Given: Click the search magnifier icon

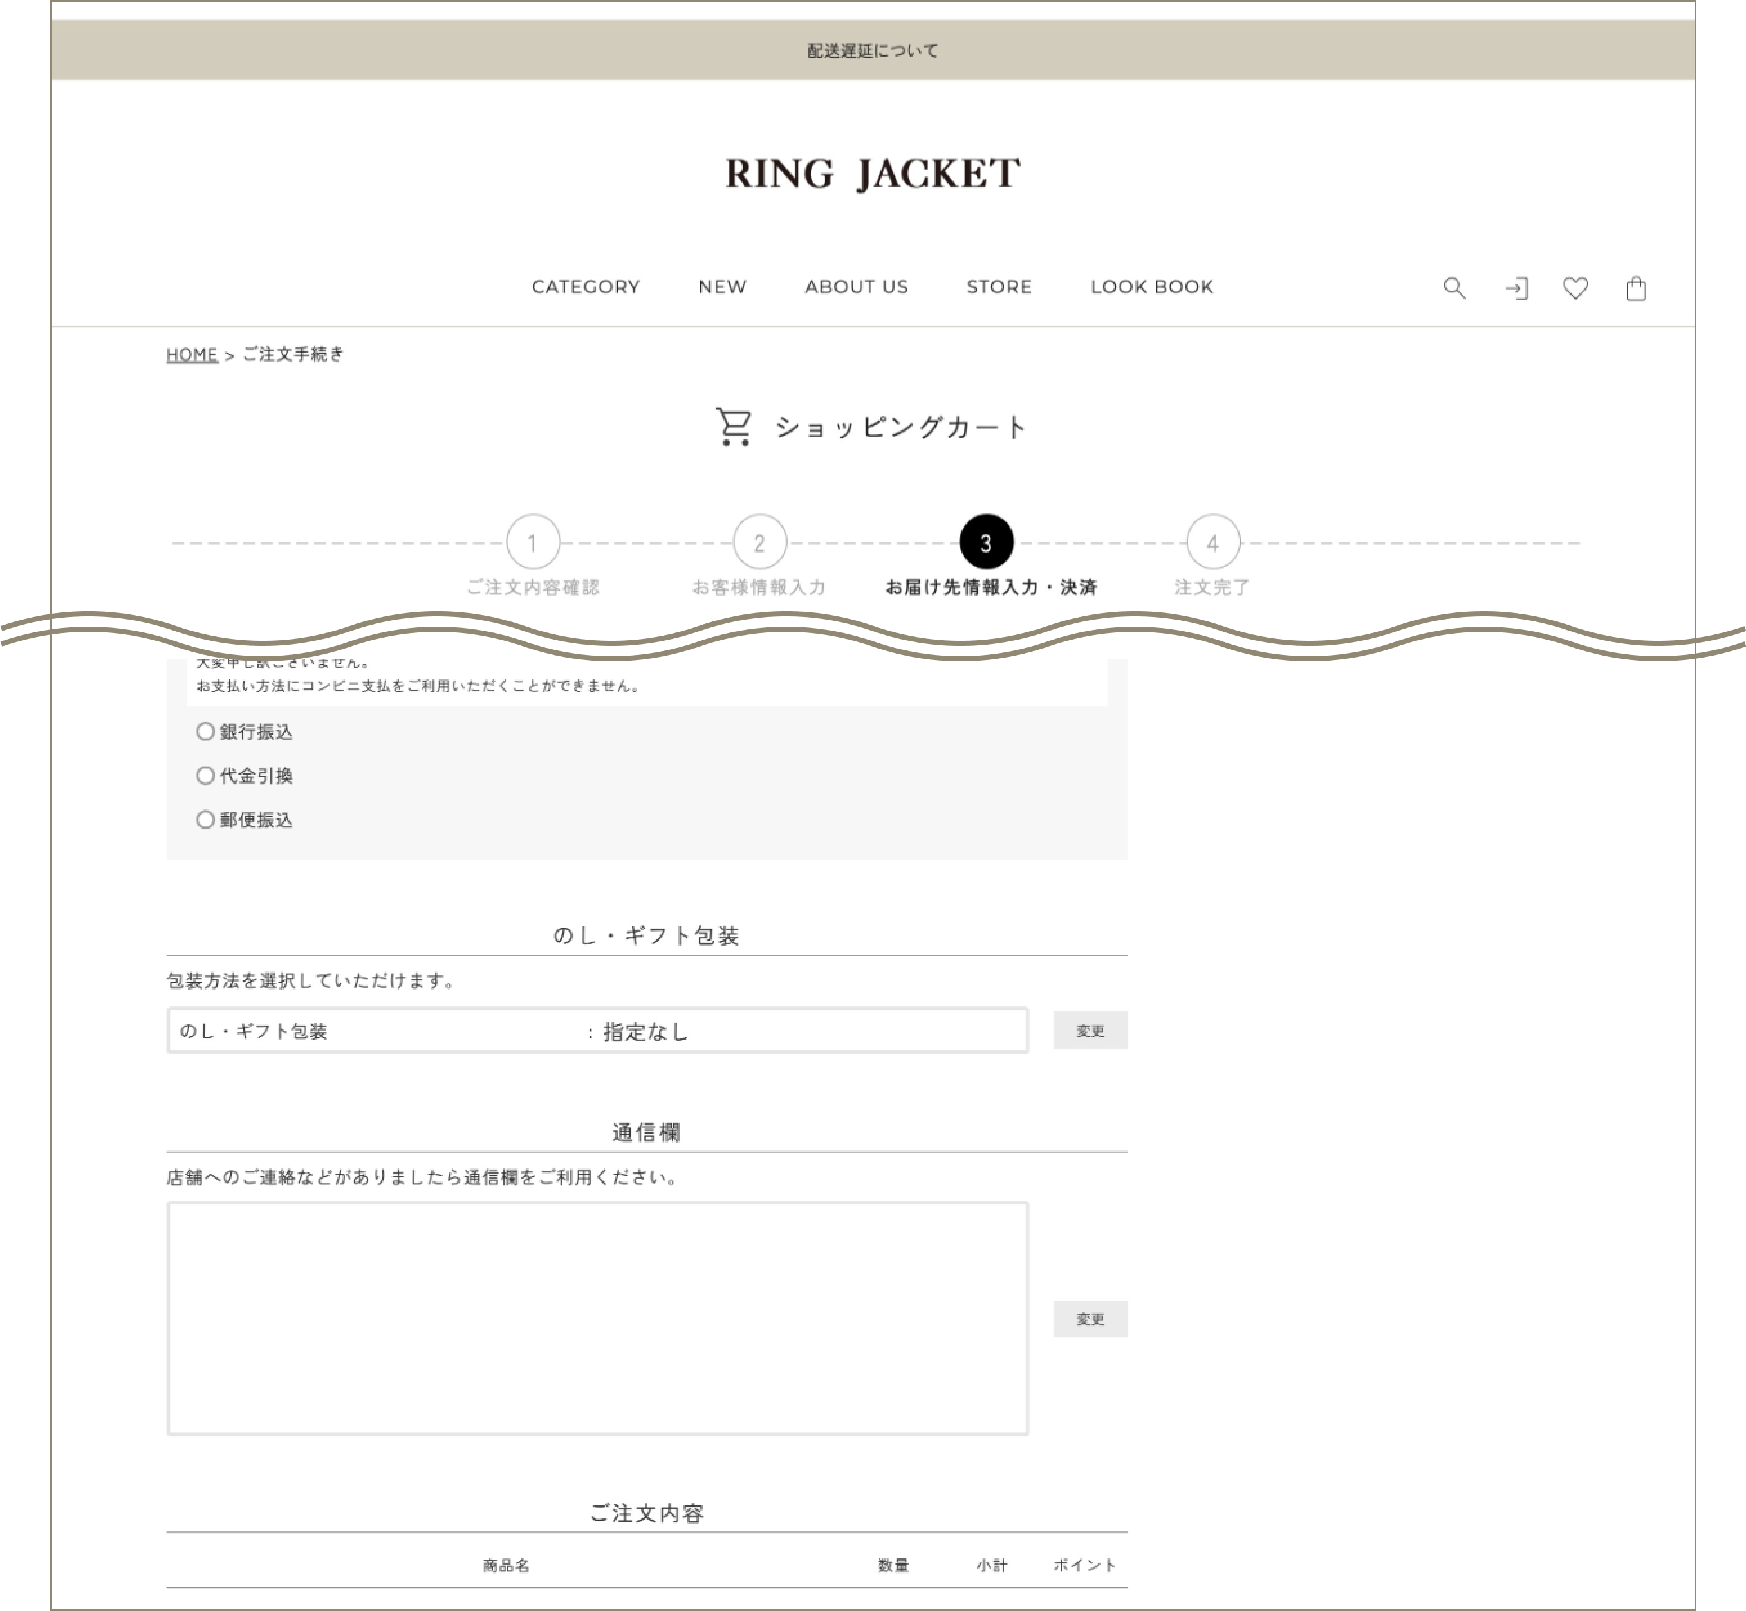Looking at the screenshot, I should coord(1454,288).
